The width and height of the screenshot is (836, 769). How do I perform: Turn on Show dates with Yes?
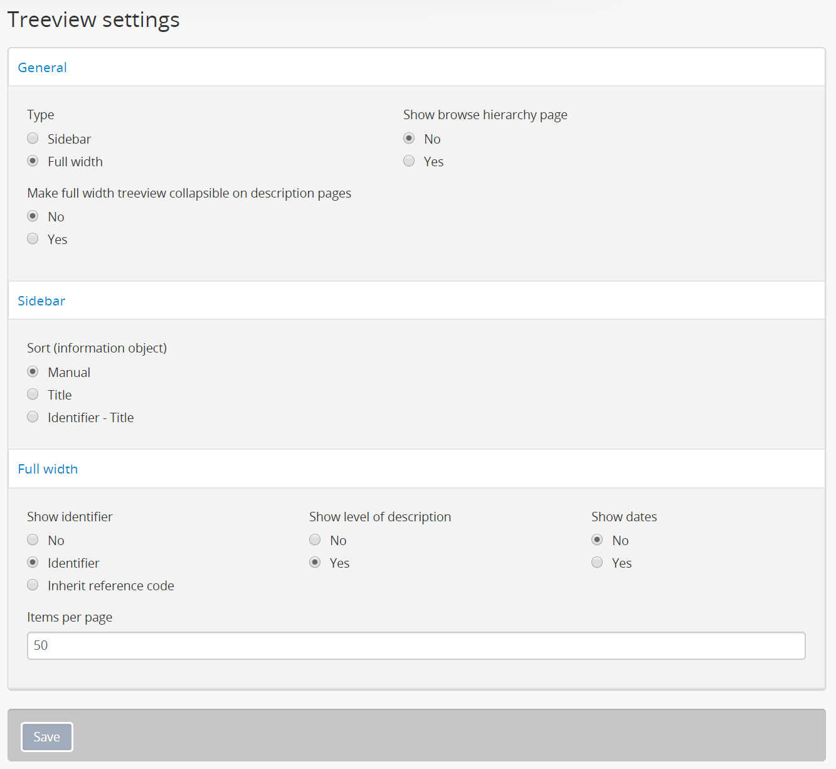pyautogui.click(x=597, y=563)
